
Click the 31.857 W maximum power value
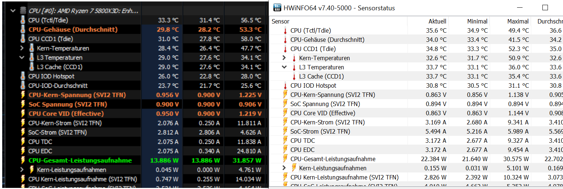coord(247,160)
